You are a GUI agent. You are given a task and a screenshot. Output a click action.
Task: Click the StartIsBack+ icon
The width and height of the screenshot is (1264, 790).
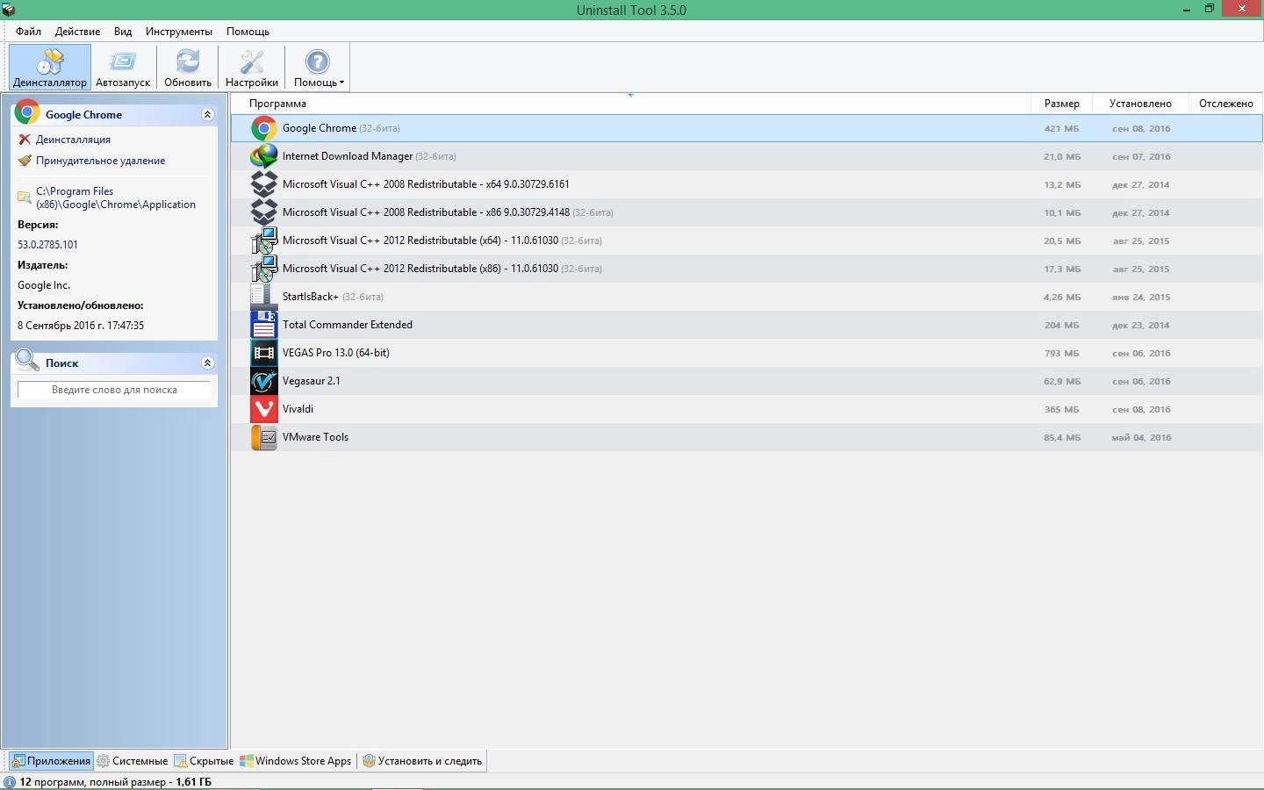coord(263,297)
